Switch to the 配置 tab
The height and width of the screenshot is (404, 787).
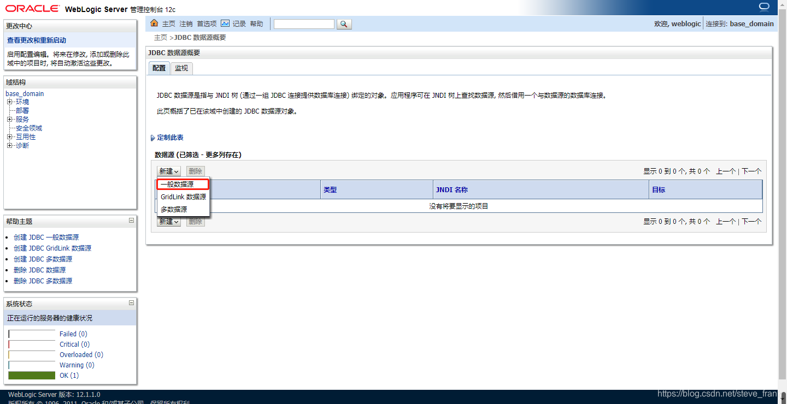click(x=159, y=68)
